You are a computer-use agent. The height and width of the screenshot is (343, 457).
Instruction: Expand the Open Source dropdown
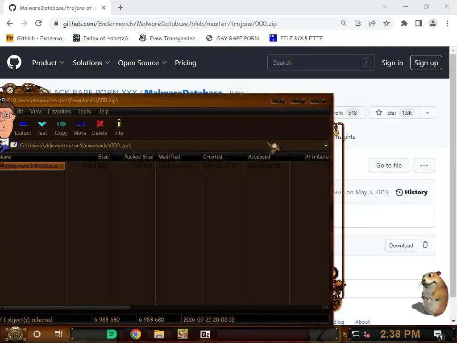coord(142,63)
